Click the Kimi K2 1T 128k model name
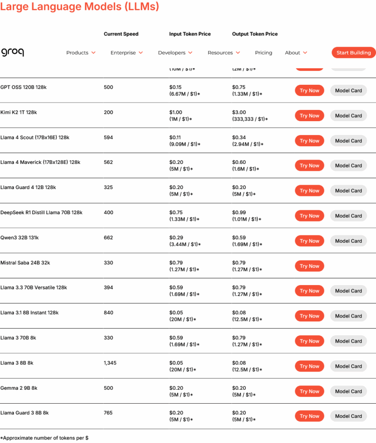 [x=19, y=112]
